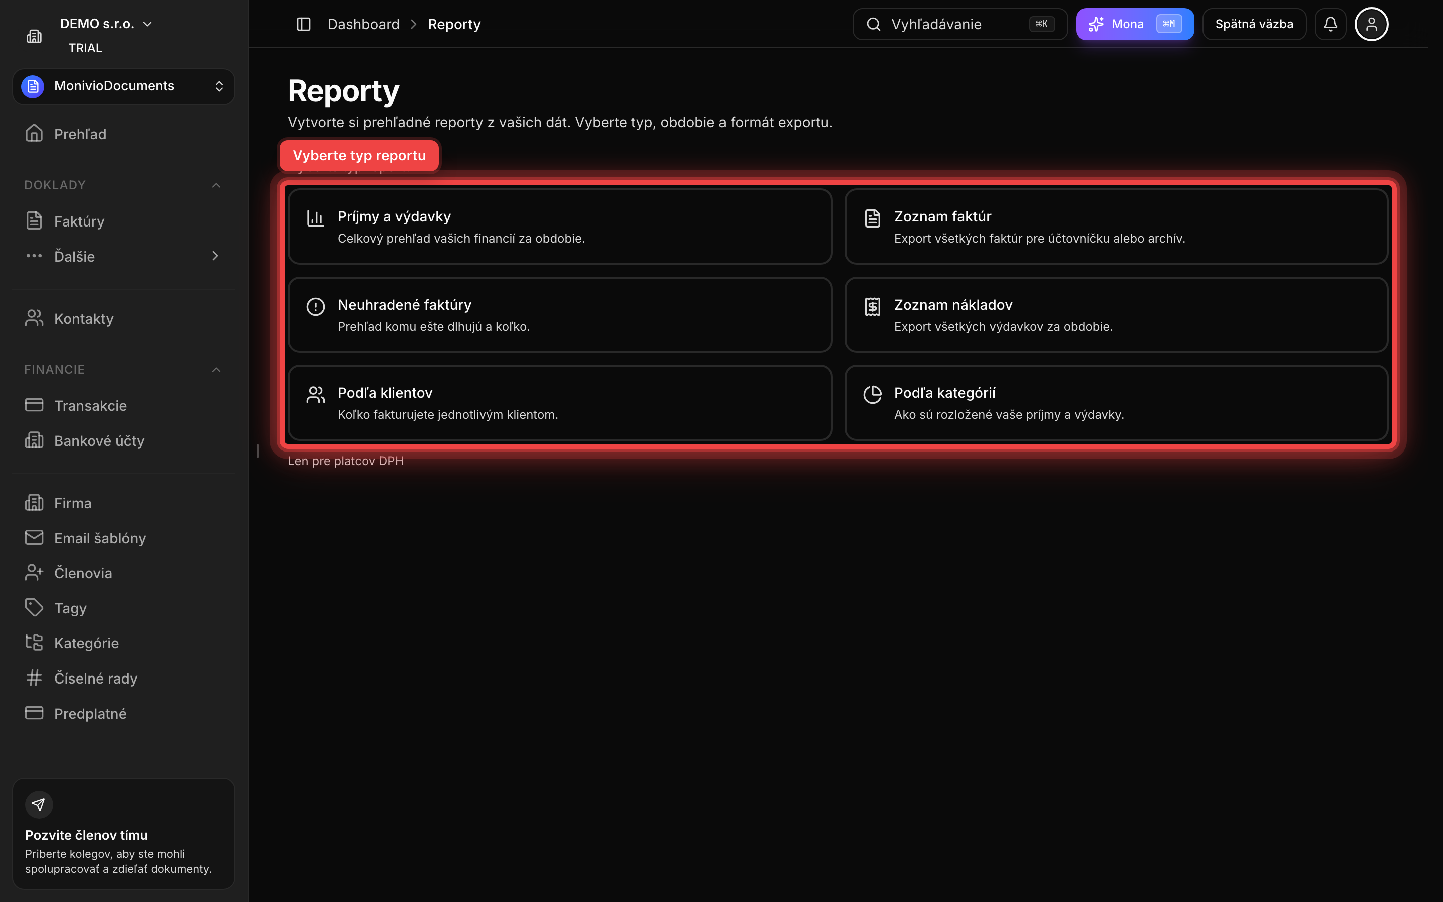Open Predplatné in the sidebar
1443x902 pixels.
point(123,714)
